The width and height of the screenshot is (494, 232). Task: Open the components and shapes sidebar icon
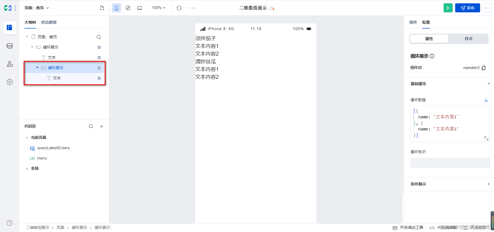(x=10, y=64)
